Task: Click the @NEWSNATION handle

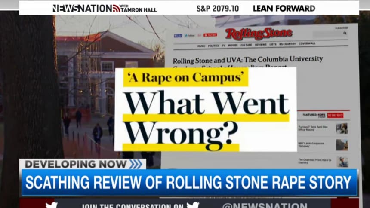Action: coord(265,205)
